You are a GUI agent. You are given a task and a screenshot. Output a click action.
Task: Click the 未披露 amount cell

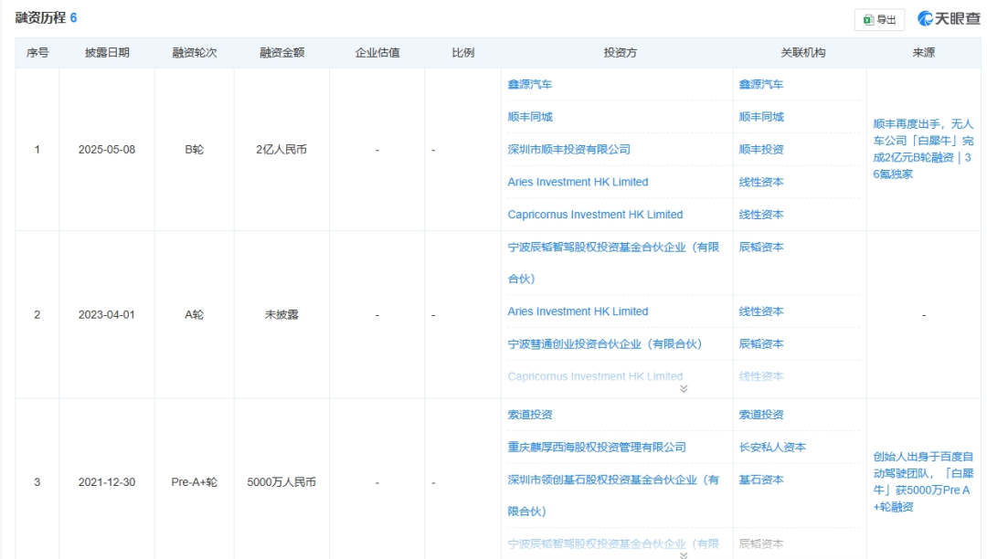coord(281,315)
